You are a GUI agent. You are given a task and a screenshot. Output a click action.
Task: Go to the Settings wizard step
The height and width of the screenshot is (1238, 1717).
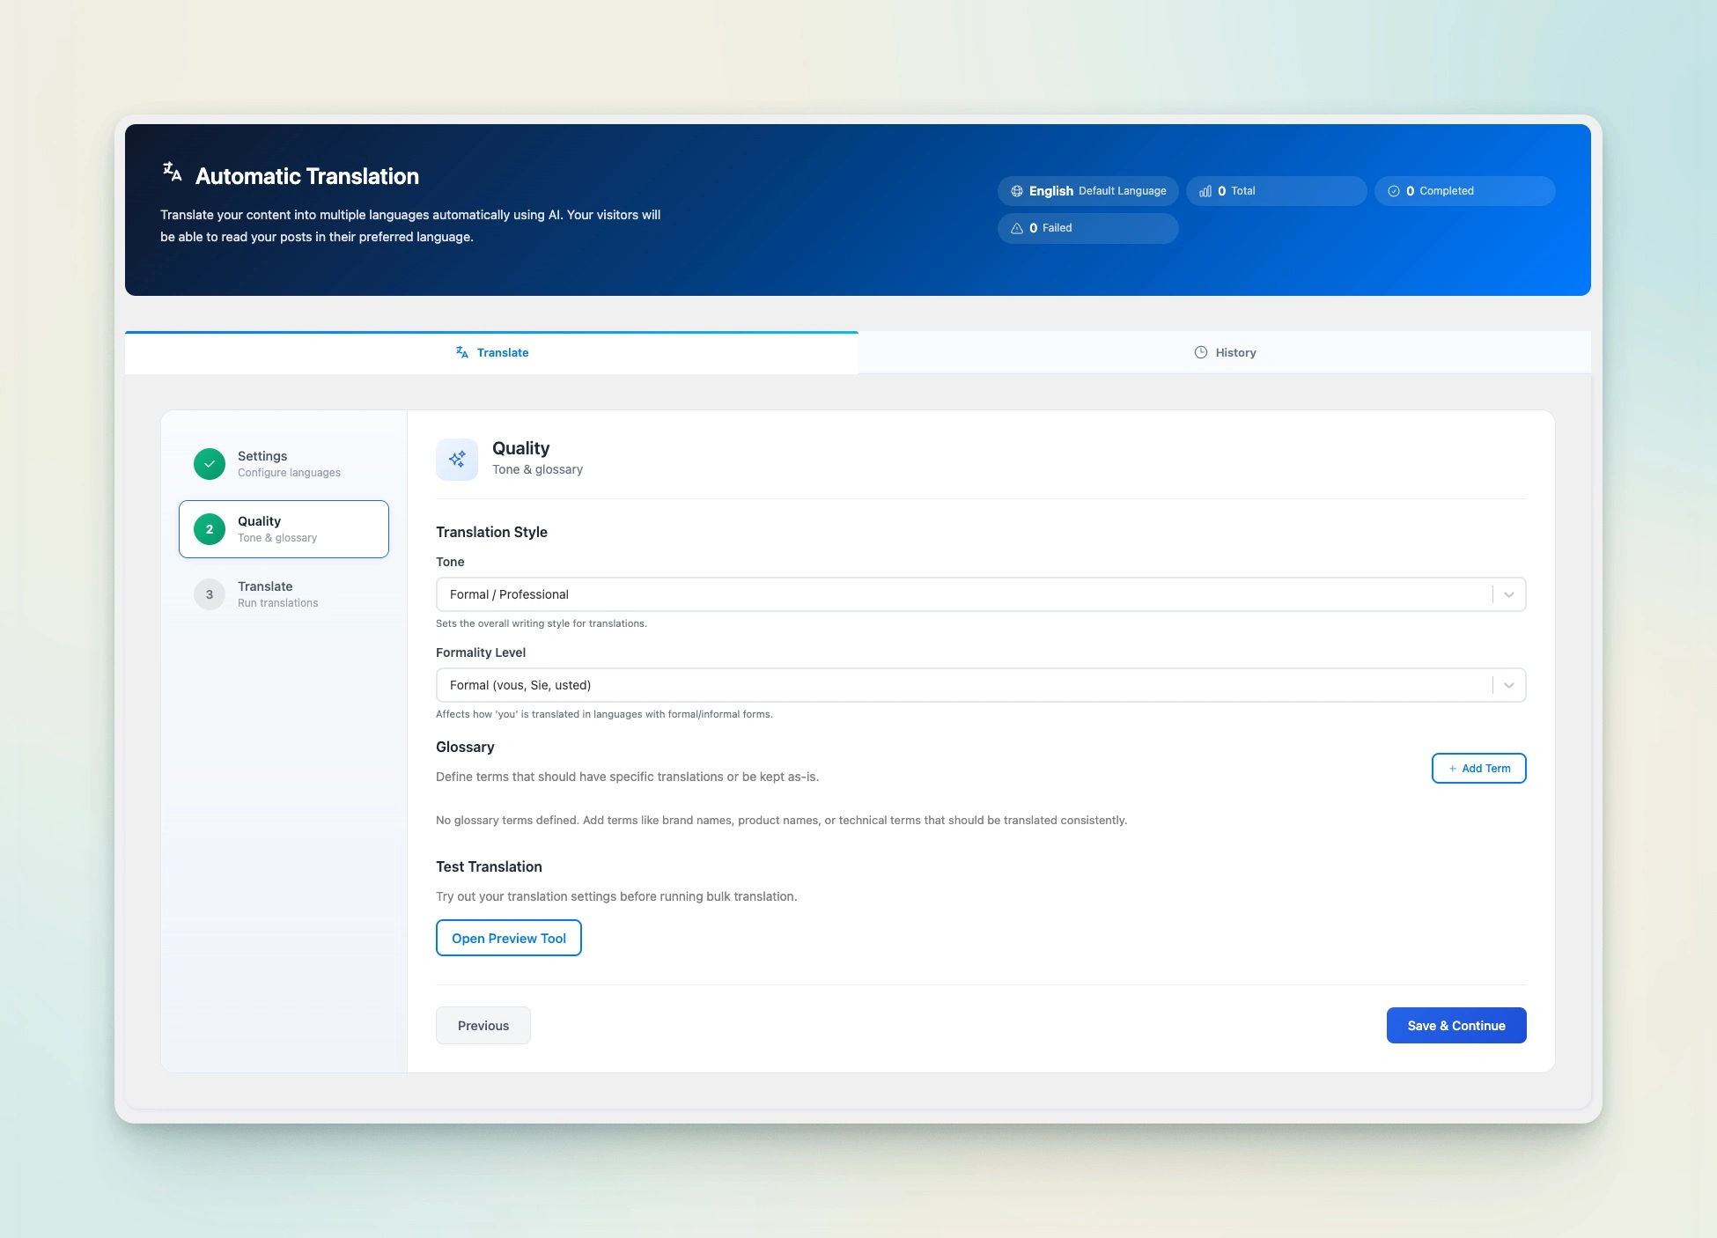284,464
